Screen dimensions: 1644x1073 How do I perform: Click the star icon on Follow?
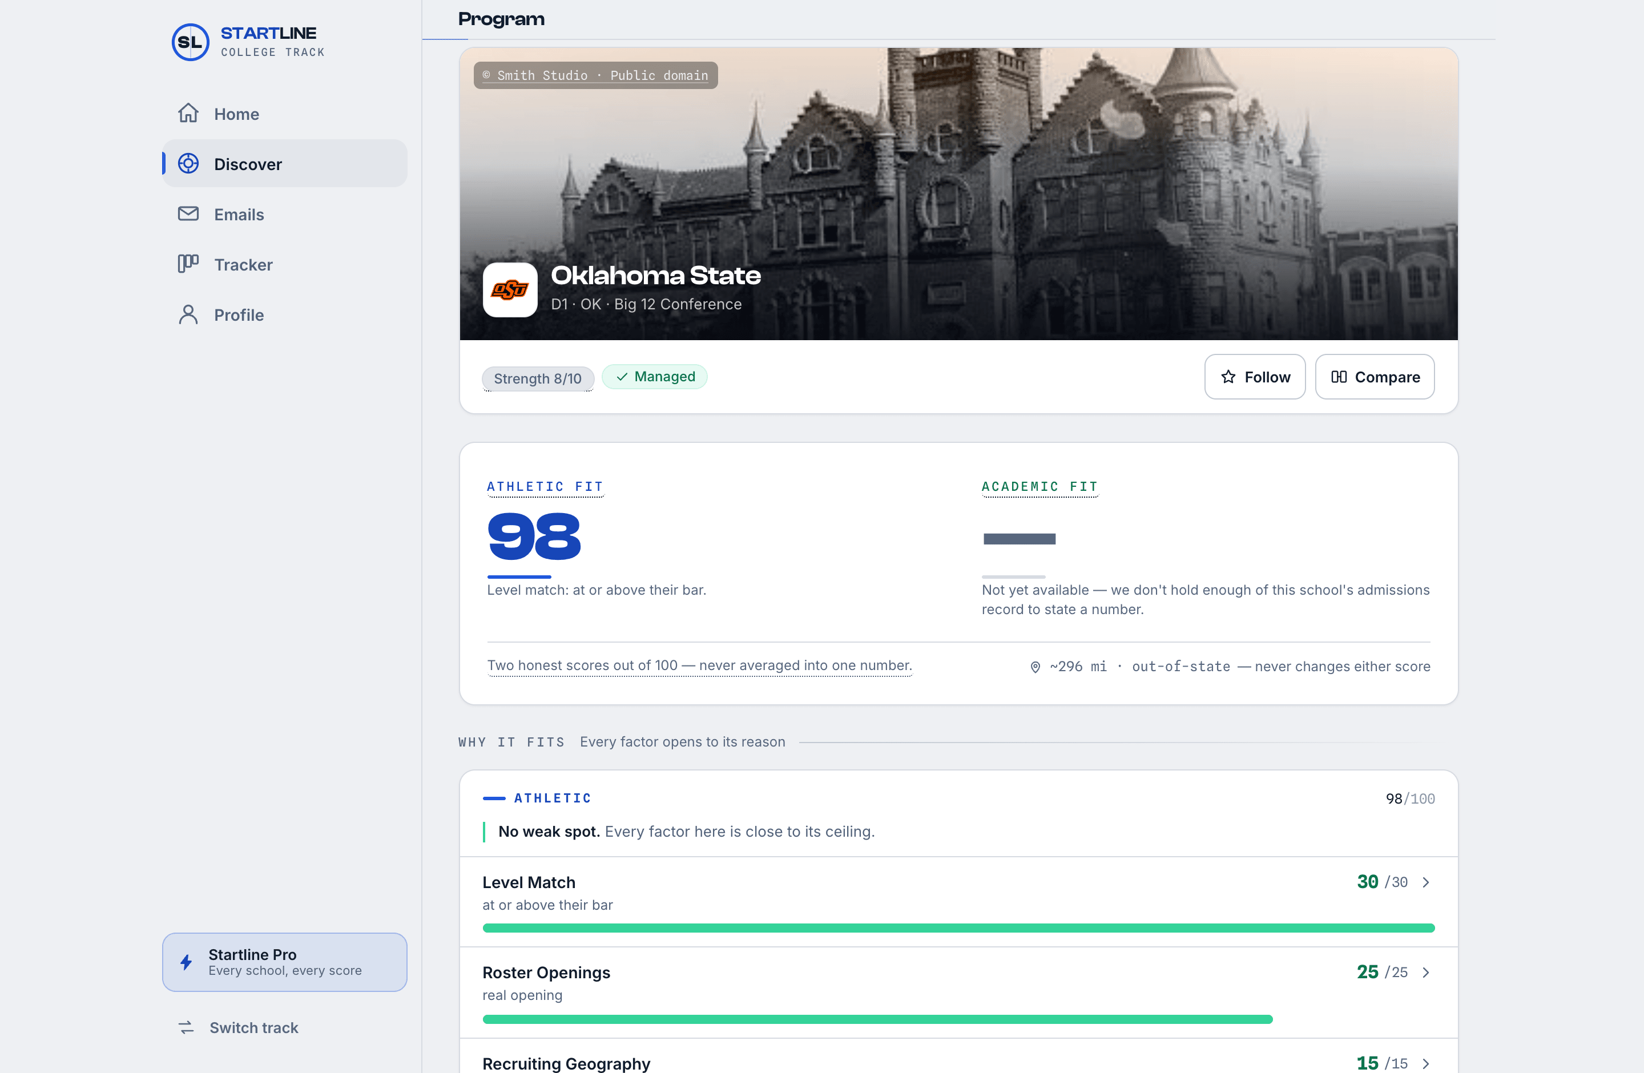pyautogui.click(x=1227, y=377)
